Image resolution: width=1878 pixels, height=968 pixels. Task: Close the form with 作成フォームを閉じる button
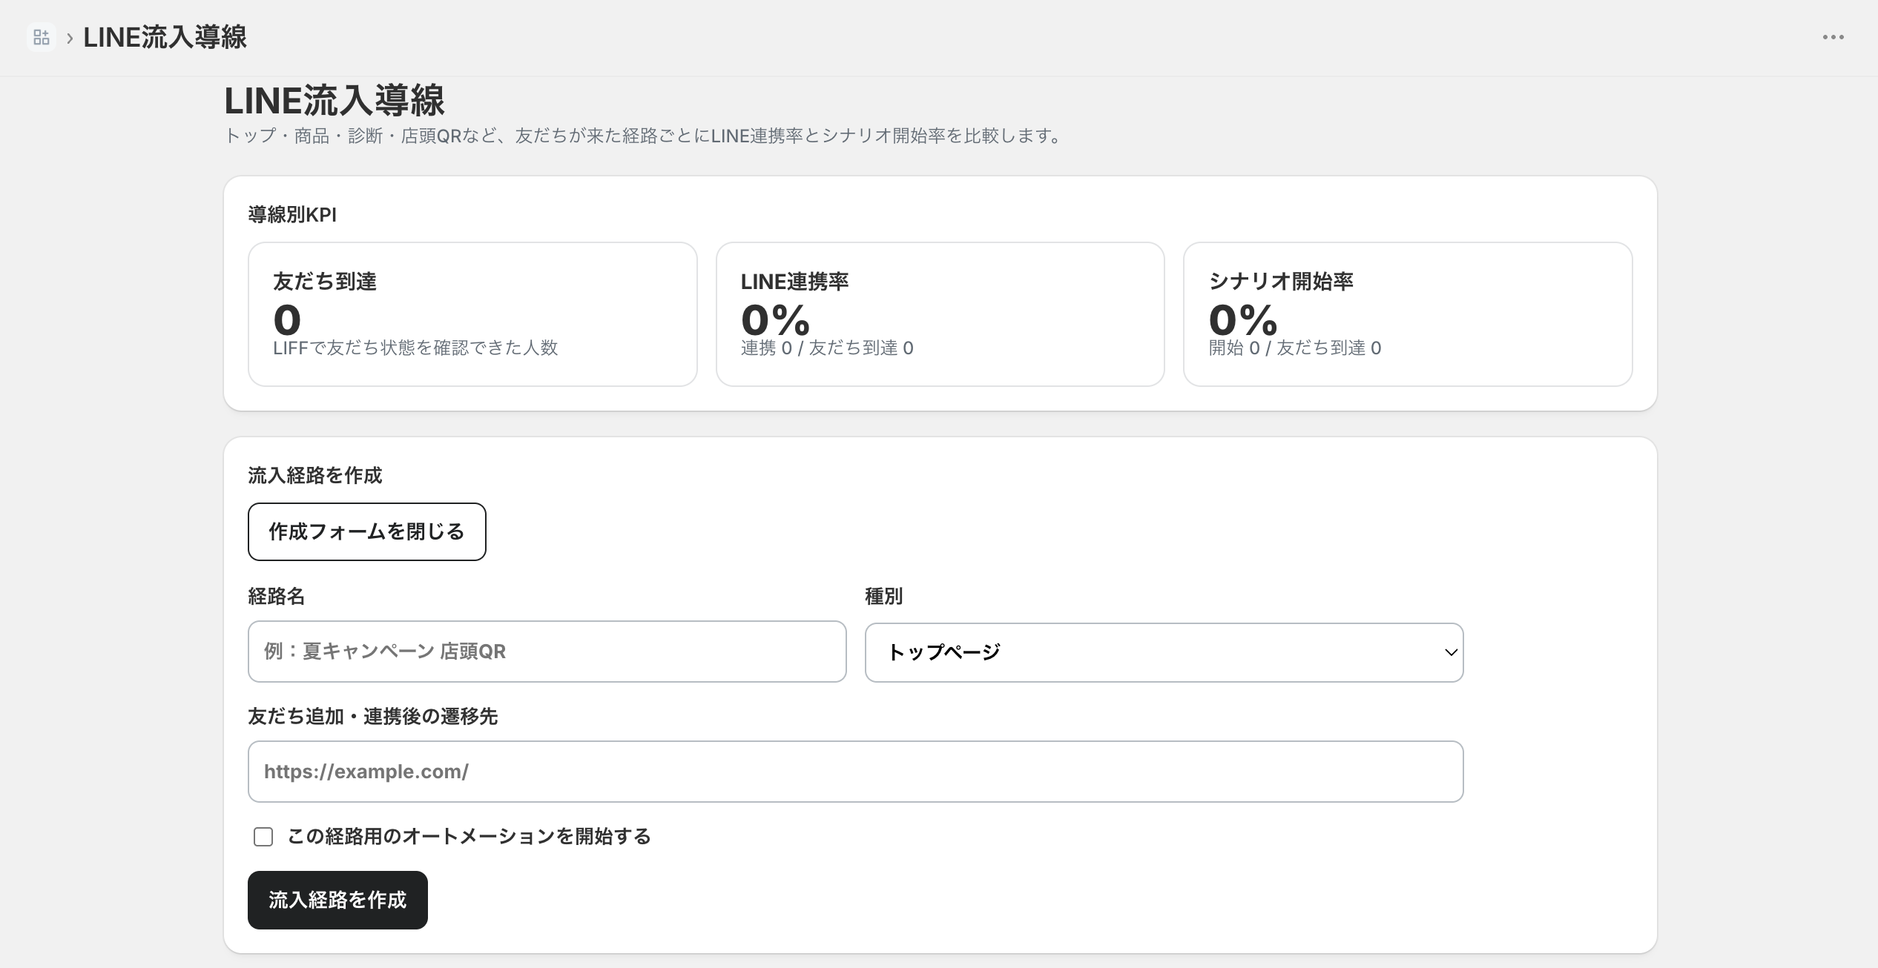click(366, 531)
